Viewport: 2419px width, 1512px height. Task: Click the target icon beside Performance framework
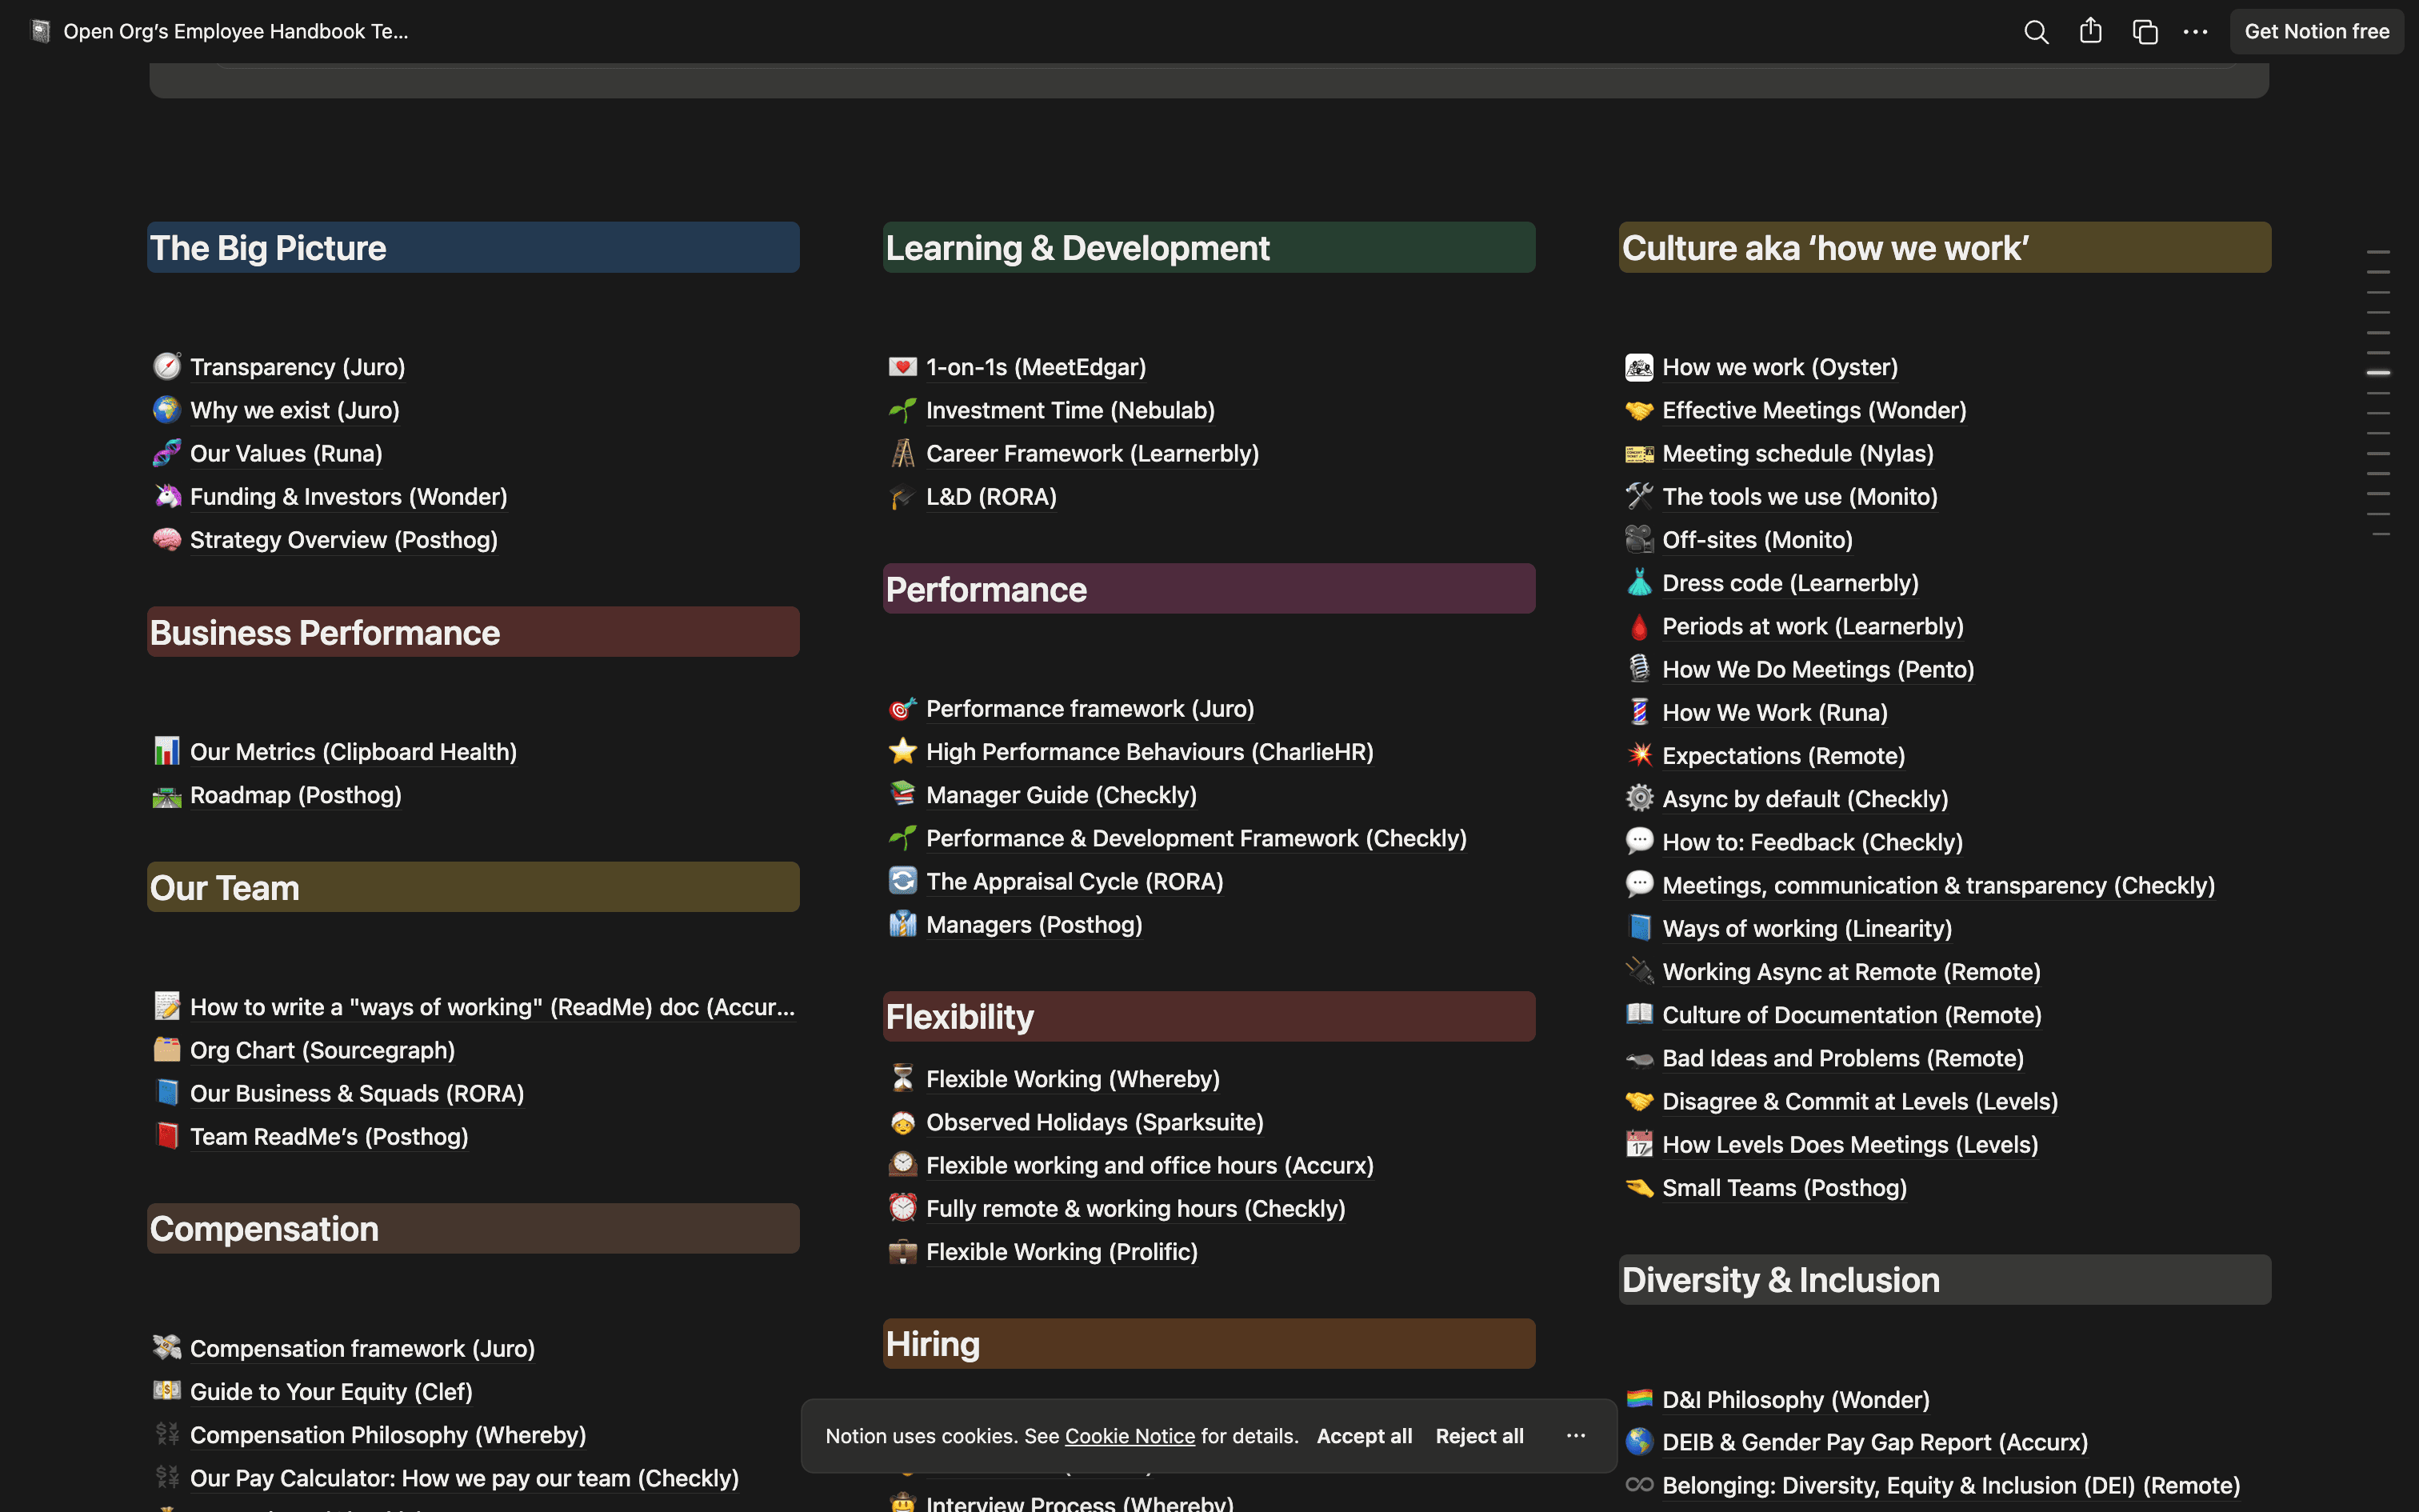(x=902, y=708)
